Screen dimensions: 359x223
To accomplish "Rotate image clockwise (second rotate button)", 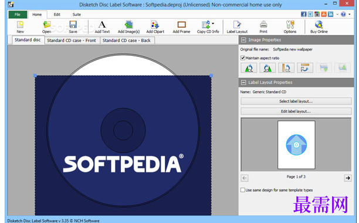I will point(267,68).
